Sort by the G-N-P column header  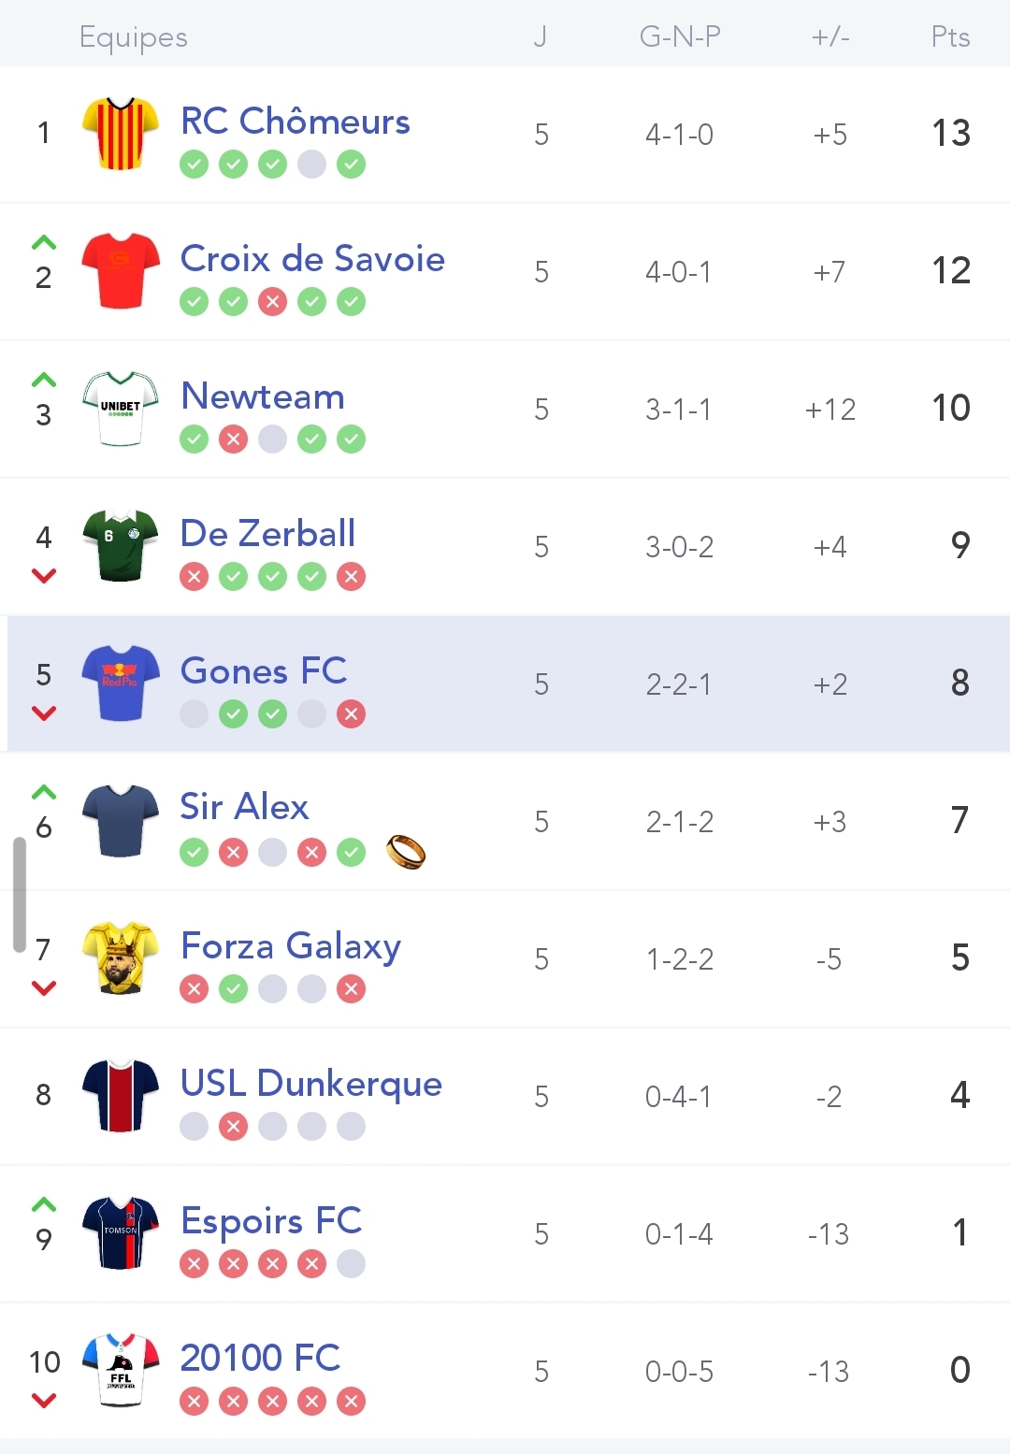click(680, 36)
